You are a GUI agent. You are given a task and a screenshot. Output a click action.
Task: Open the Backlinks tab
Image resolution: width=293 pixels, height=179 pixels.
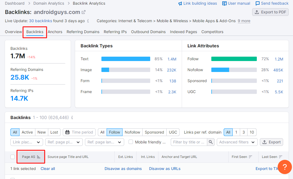click(35, 32)
